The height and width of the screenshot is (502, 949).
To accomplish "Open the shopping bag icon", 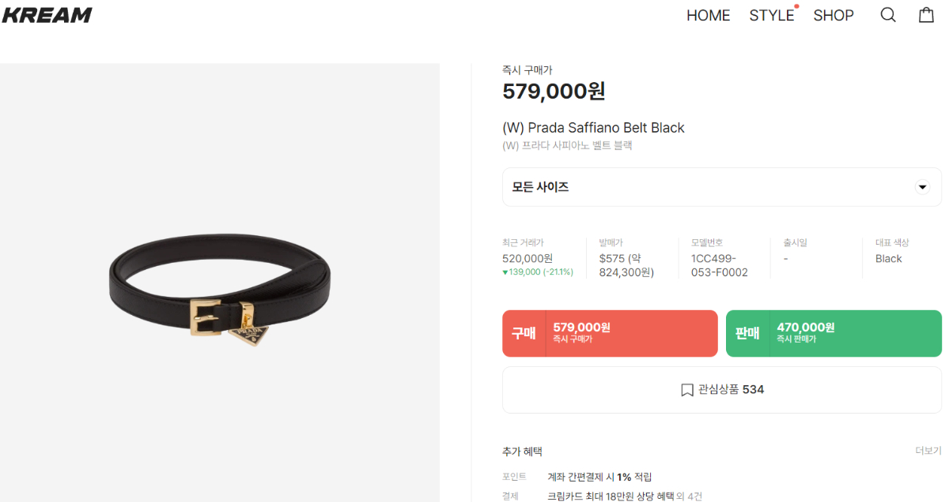I will 926,15.
